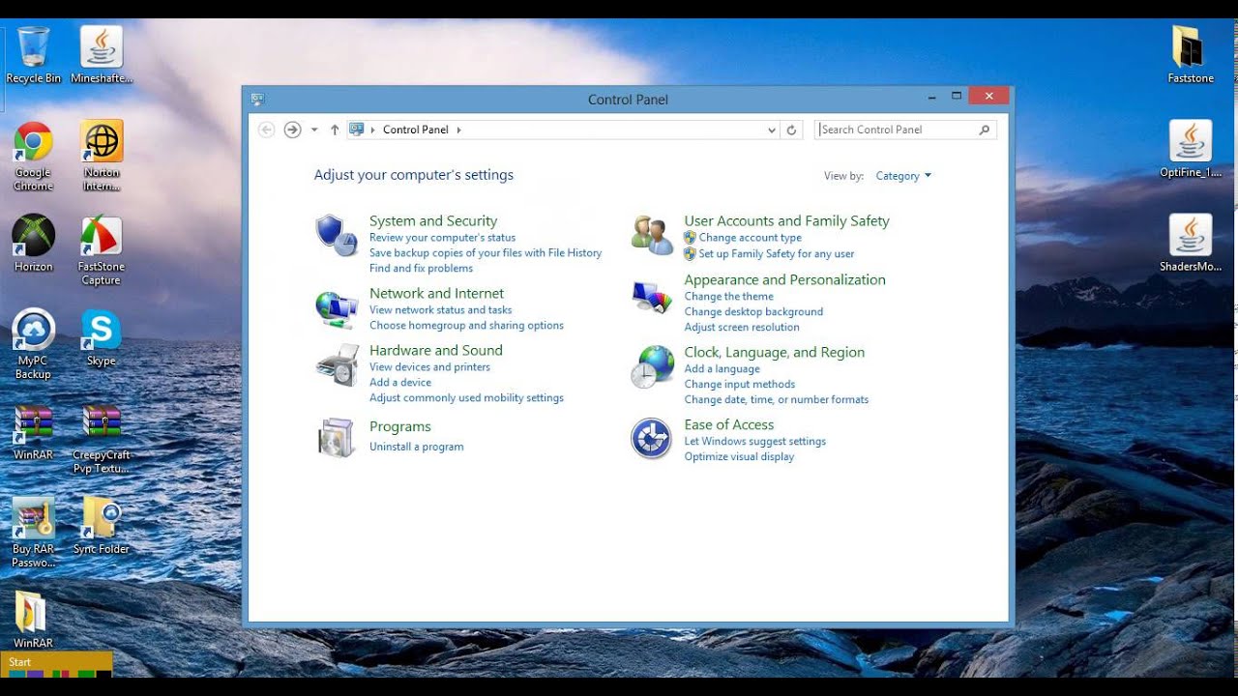
Task: Open the Programs disc box icon
Action: tap(337, 438)
